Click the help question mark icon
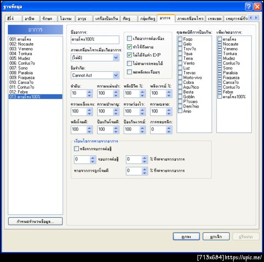This screenshot has height=262, width=264. tap(249, 7)
